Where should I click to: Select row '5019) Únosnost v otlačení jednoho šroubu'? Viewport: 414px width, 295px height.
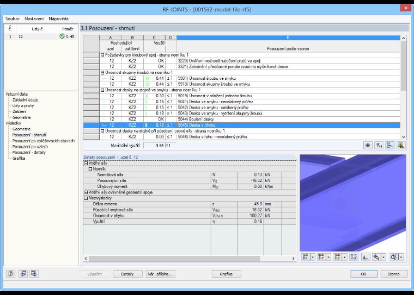[x=241, y=96]
